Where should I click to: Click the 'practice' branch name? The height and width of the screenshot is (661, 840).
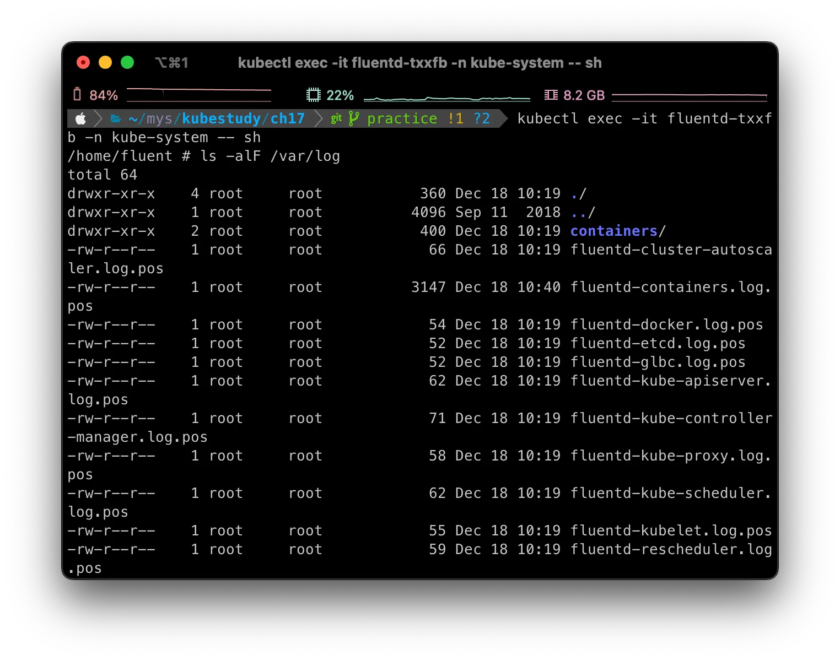402,118
